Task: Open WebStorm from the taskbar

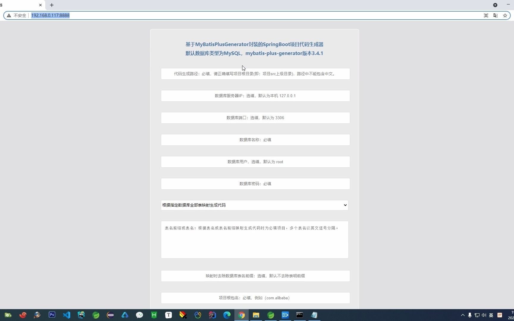Action: [x=81, y=315]
